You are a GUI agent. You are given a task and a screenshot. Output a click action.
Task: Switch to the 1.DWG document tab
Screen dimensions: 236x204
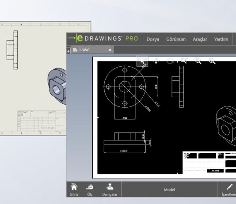click(92, 50)
